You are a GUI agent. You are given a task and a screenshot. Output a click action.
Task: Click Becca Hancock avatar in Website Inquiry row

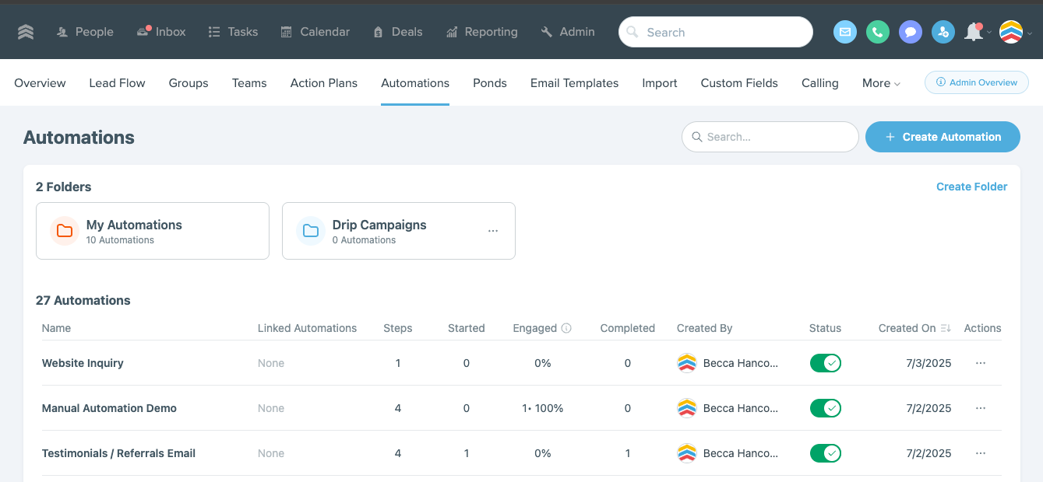coord(686,363)
